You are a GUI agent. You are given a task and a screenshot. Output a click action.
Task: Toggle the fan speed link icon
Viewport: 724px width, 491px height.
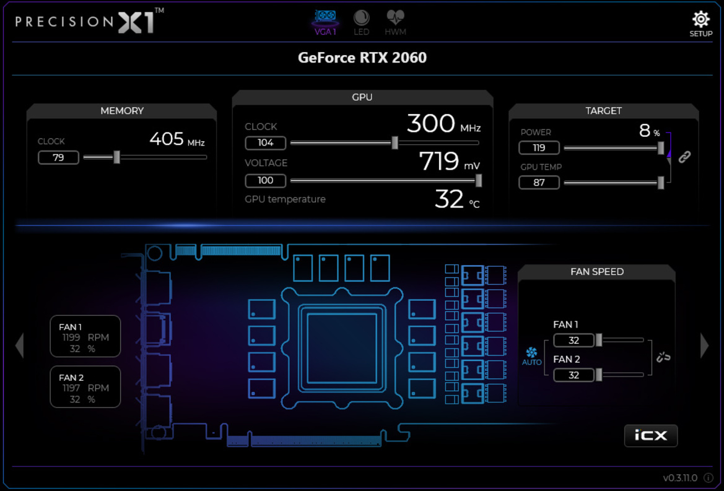(663, 357)
